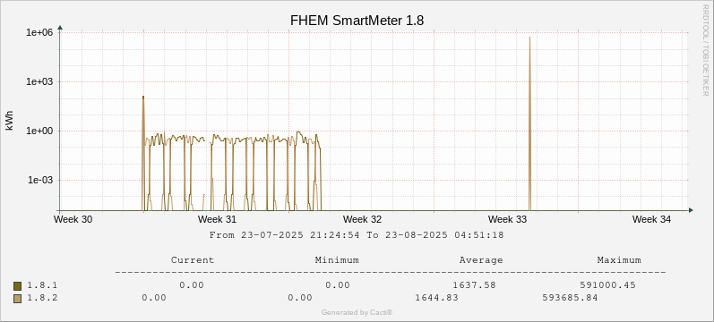Click the '1e+00' y-axis label
The width and height of the screenshot is (714, 322).
(x=39, y=131)
